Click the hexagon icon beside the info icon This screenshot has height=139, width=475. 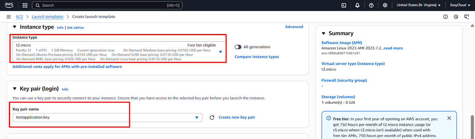[x=456, y=17]
